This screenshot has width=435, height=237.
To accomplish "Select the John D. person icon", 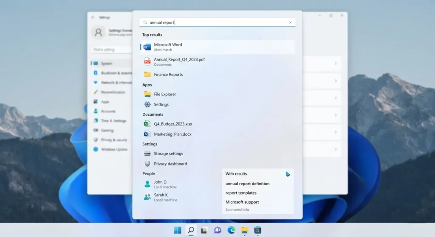I will (147, 184).
